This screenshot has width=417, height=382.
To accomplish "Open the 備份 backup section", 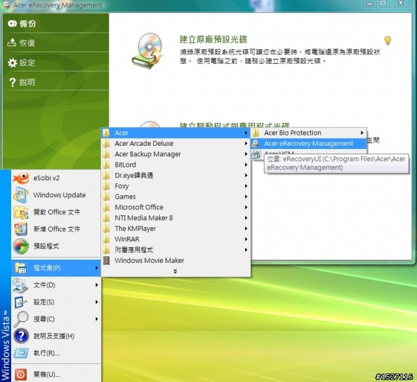I will pyautogui.click(x=55, y=23).
